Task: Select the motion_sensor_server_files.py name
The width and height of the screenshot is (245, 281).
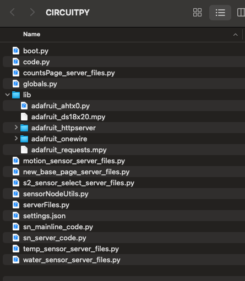Action: 74,161
